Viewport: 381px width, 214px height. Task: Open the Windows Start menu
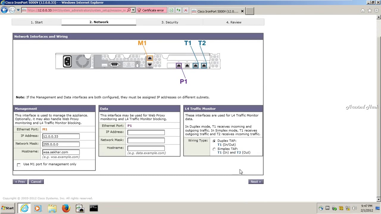tap(7, 208)
